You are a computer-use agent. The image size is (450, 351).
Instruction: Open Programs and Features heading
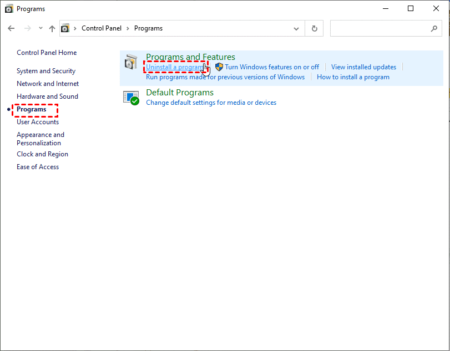[190, 57]
